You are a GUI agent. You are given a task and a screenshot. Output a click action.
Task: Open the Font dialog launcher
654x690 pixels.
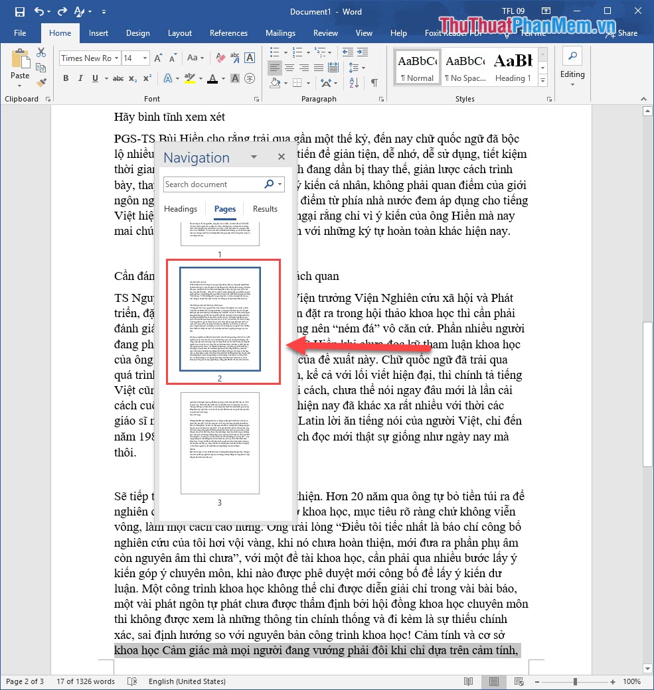(256, 100)
